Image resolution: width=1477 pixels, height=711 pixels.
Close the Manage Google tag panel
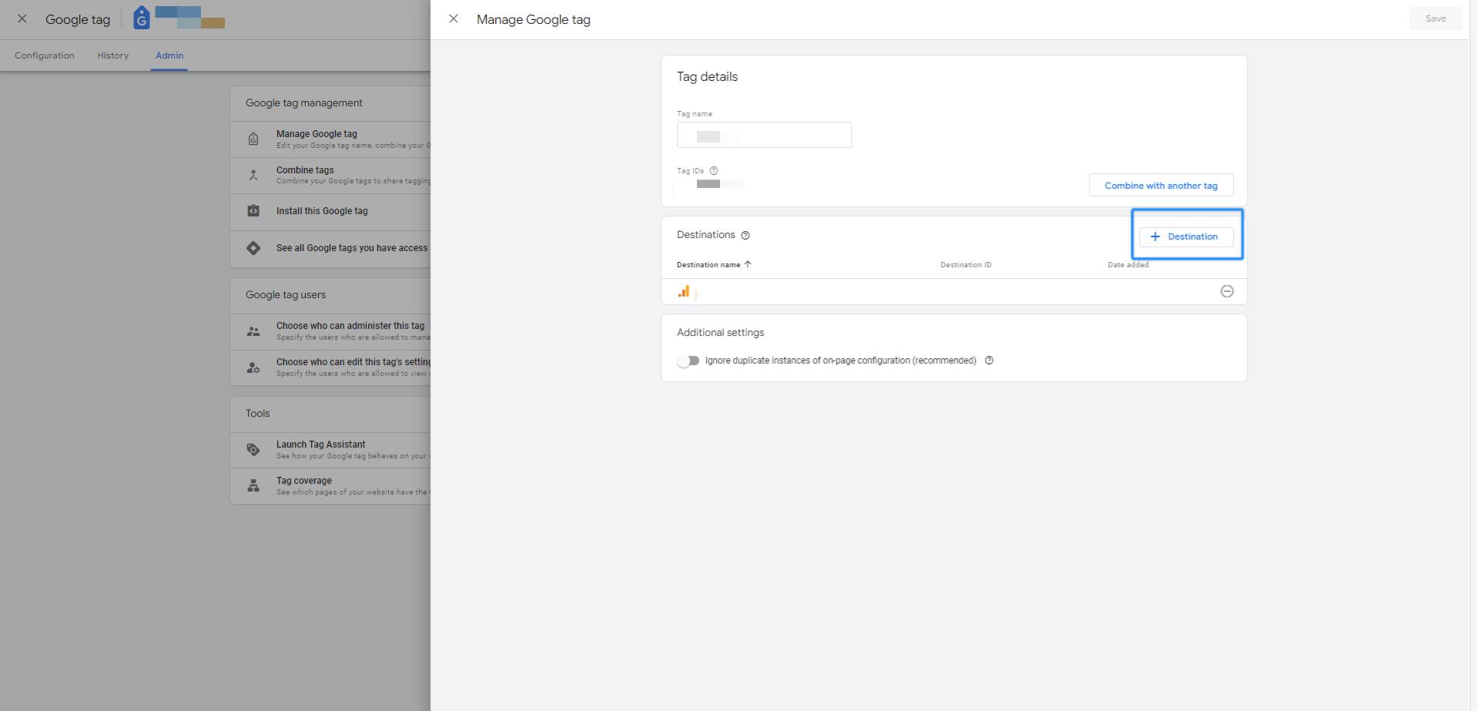coord(454,19)
